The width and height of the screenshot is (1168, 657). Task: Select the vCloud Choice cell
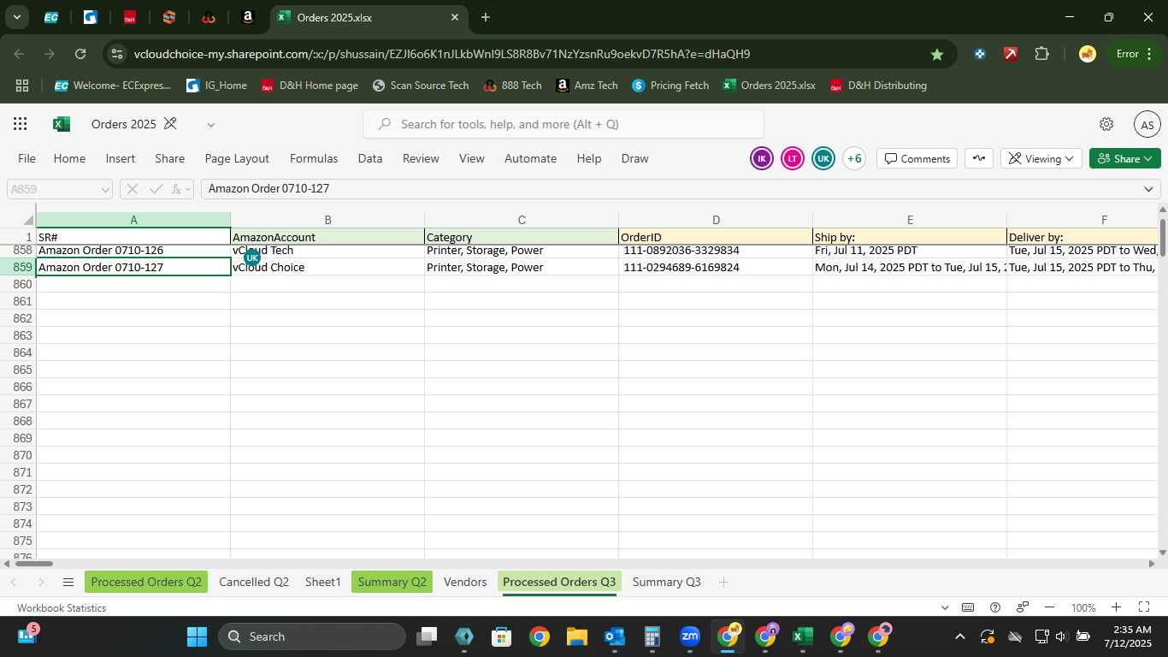pos(327,267)
